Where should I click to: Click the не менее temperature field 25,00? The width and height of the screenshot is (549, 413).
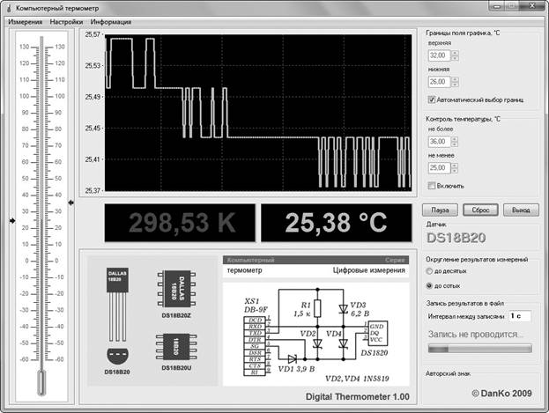click(x=440, y=167)
